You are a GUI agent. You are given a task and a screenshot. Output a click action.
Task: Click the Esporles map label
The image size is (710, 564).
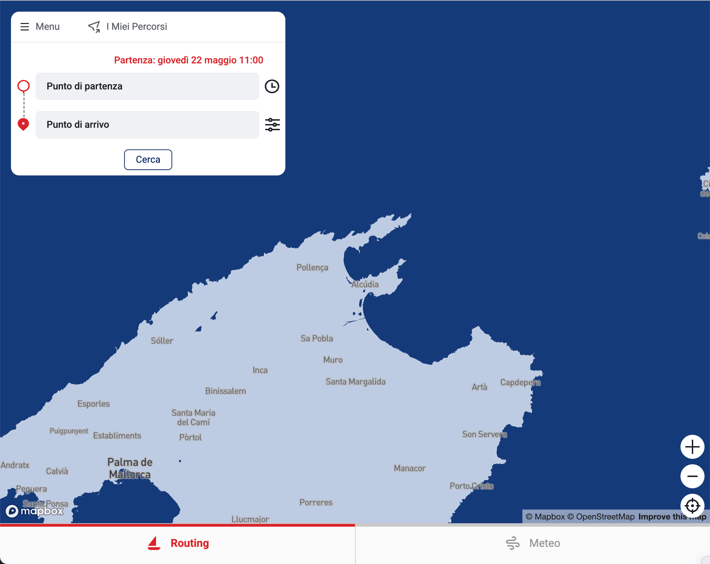coord(94,404)
